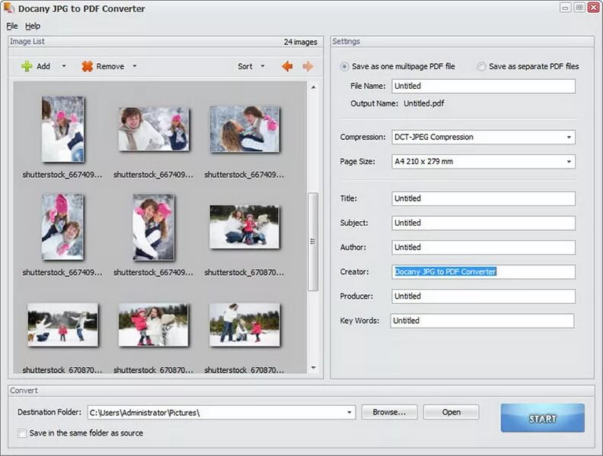Click the image list scroll down arrow

click(x=314, y=368)
